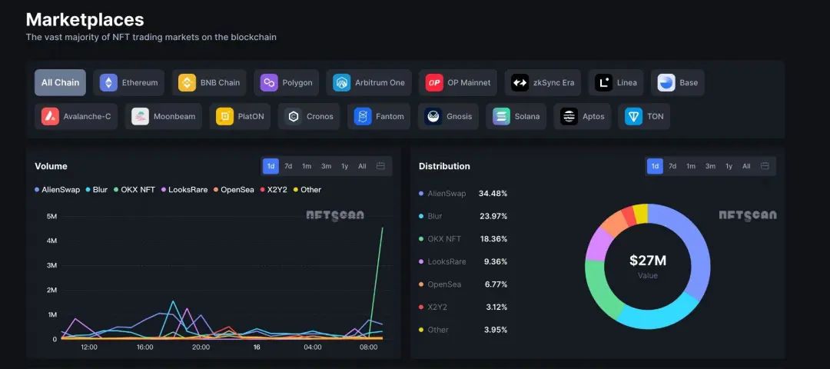
Task: Click the PlatON yellow logo icon
Action: pos(224,117)
